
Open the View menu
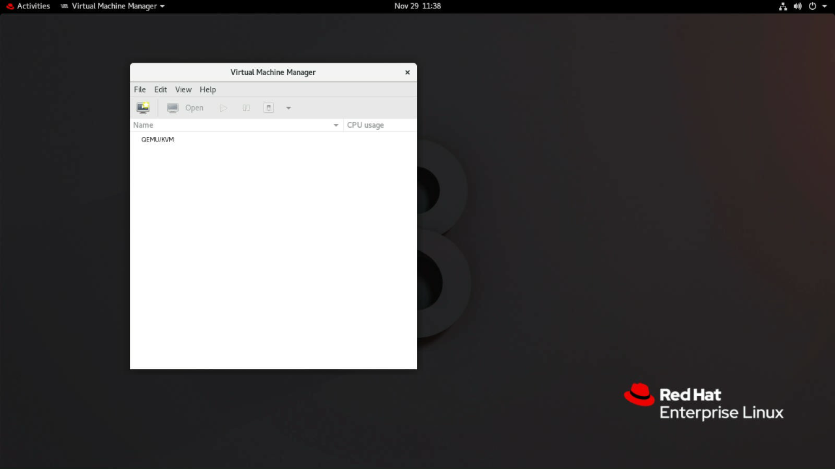coord(183,89)
